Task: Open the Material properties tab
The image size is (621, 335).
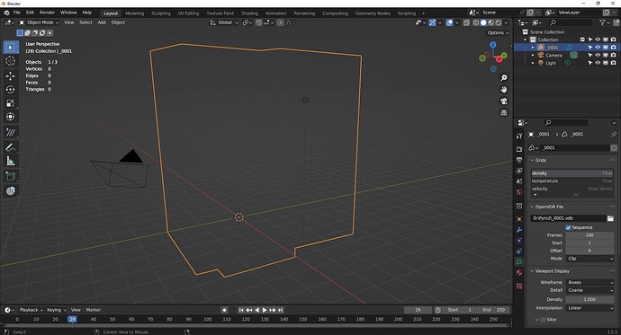Action: (519, 272)
